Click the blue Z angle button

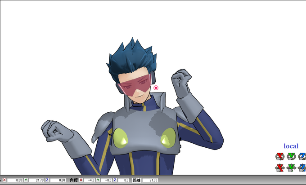(115, 180)
